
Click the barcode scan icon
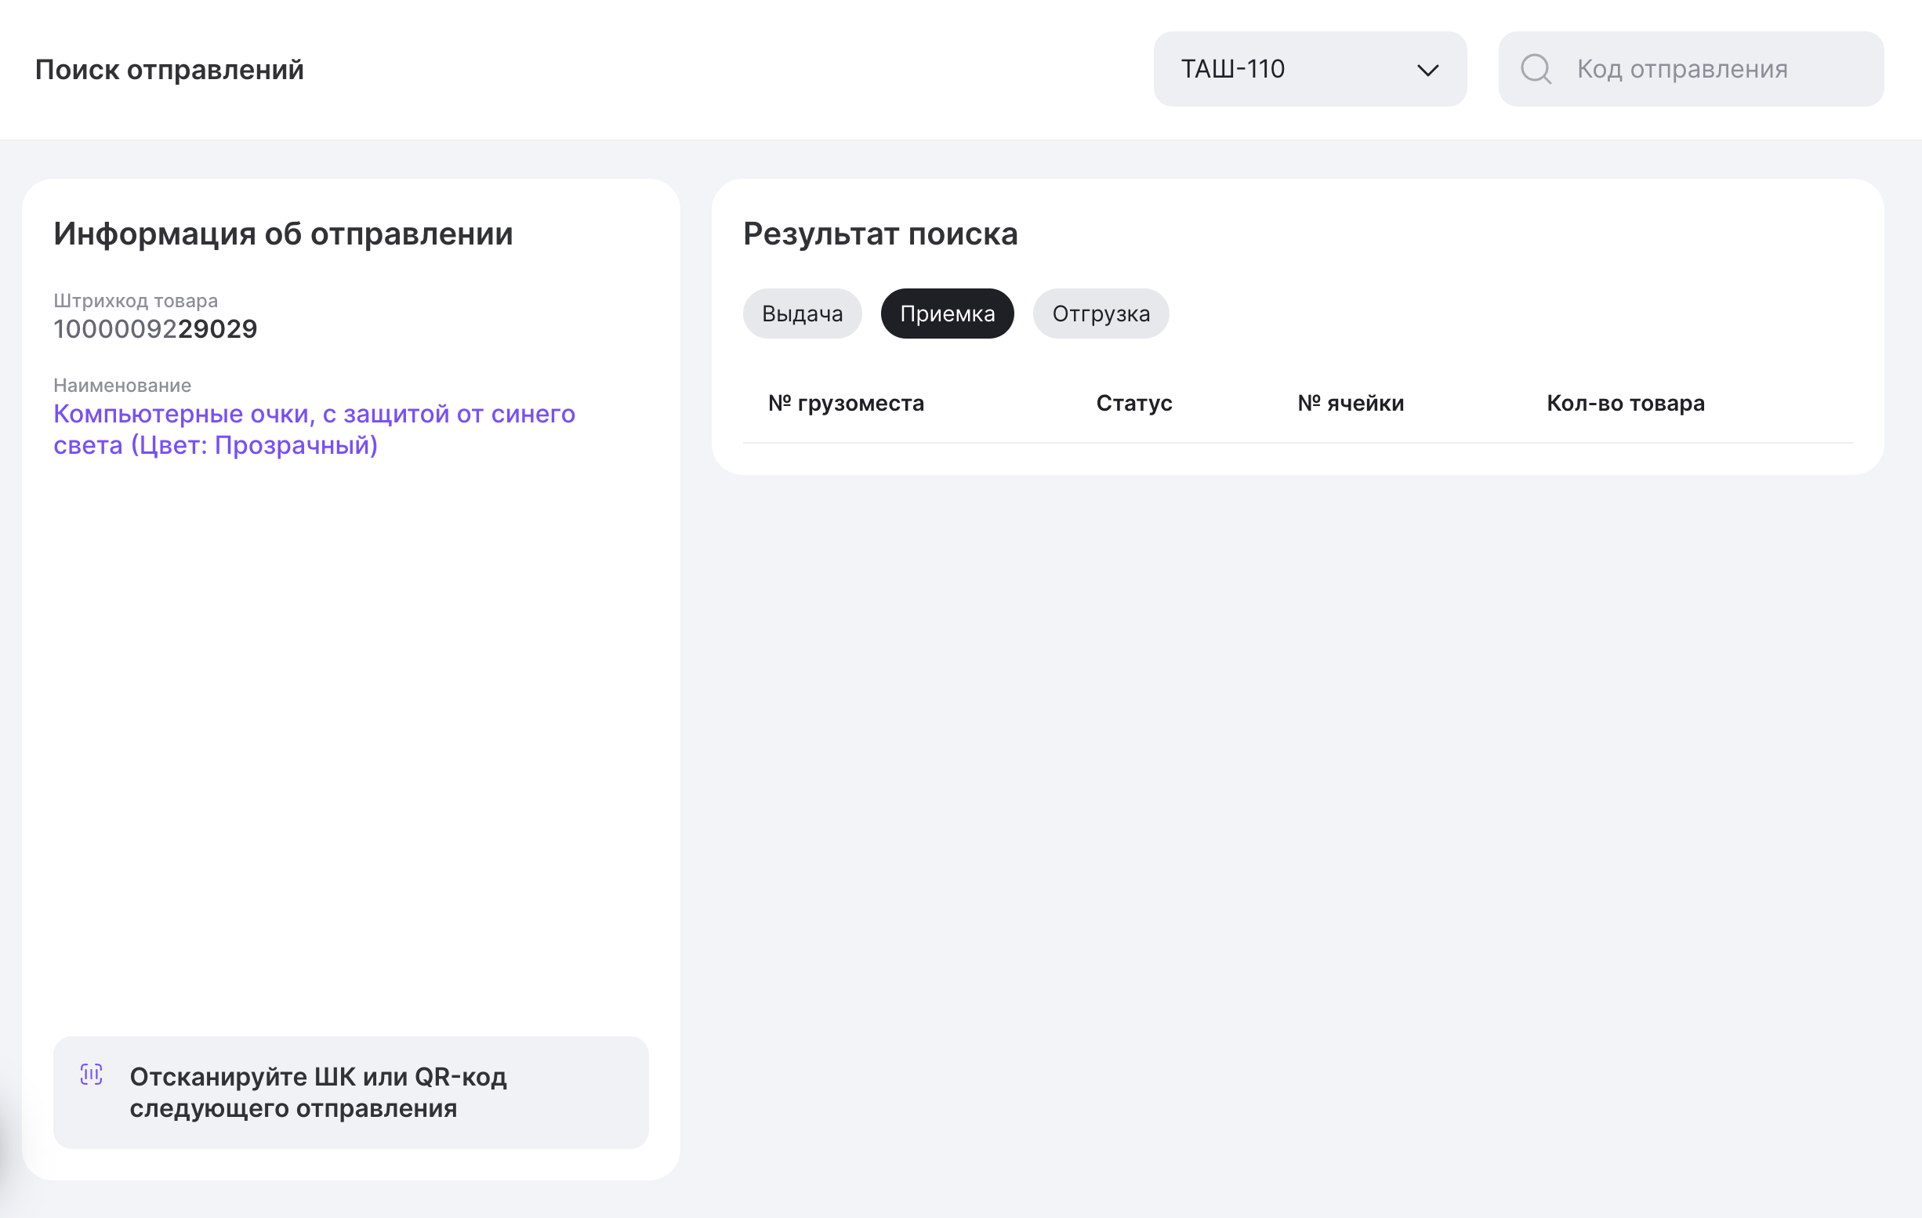[92, 1075]
